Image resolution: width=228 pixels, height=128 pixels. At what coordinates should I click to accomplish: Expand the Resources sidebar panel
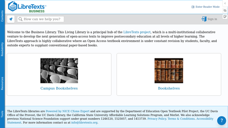(2, 83)
